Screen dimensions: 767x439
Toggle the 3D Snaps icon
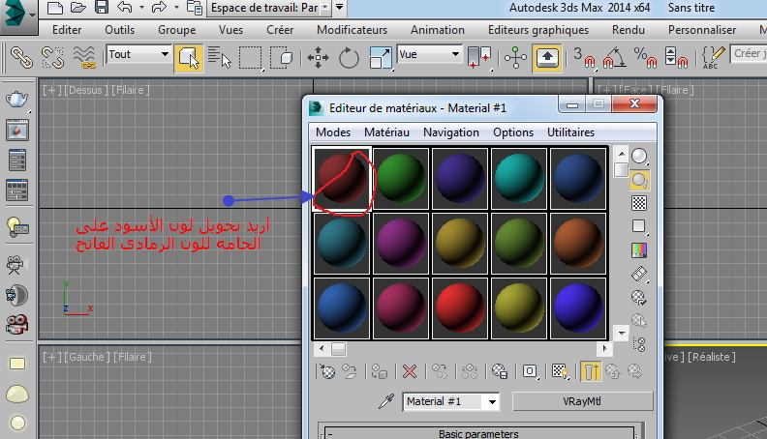[x=584, y=57]
